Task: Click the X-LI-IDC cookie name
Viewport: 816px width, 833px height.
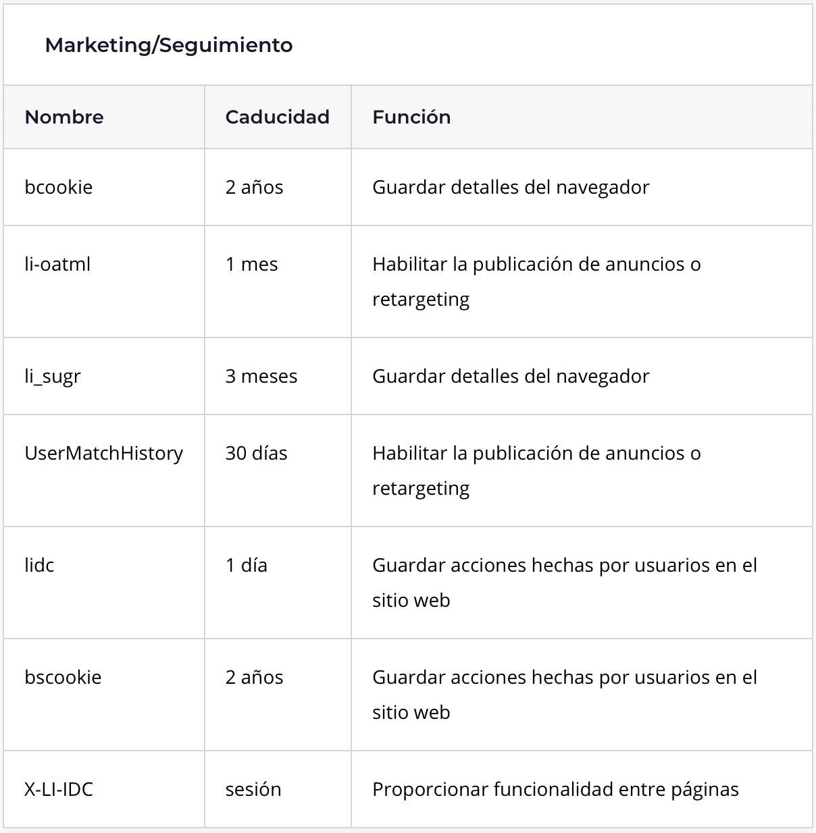Action: click(59, 789)
